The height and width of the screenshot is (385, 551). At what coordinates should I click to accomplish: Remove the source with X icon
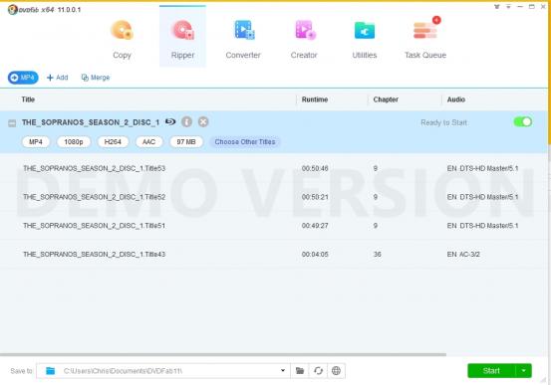(x=203, y=121)
